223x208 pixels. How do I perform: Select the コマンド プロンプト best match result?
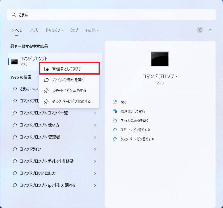click(x=55, y=62)
